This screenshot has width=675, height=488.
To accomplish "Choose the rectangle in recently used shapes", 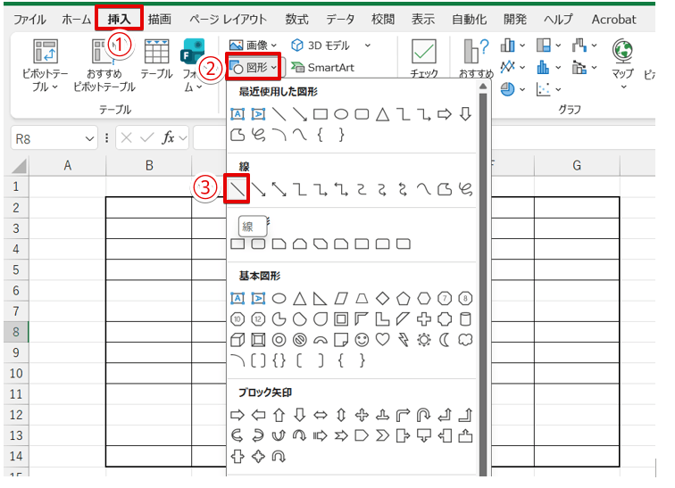I will point(321,114).
